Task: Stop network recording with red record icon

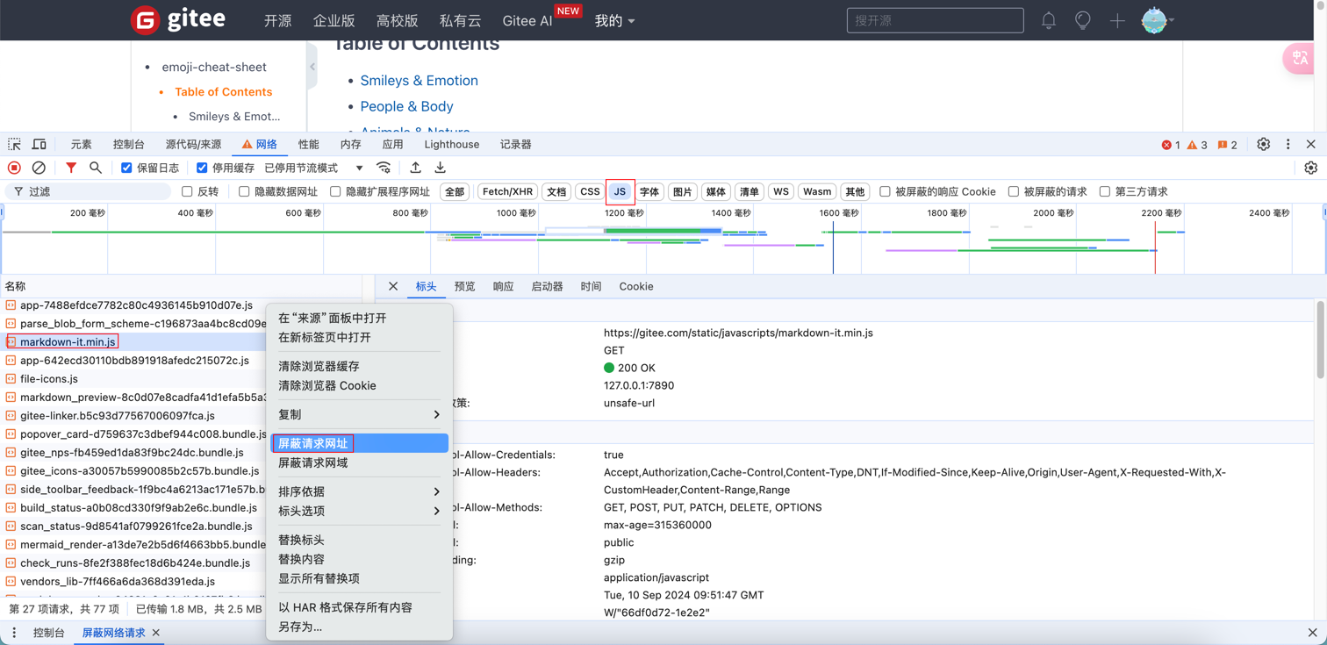Action: pos(14,168)
